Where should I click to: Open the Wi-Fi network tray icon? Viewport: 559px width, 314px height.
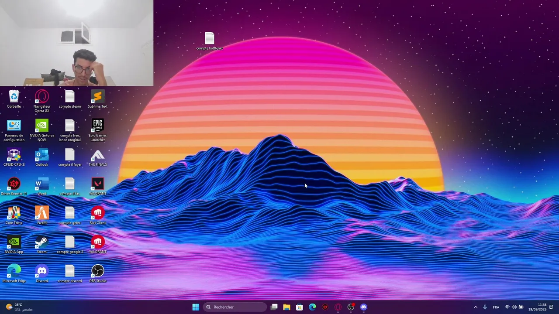point(507,307)
